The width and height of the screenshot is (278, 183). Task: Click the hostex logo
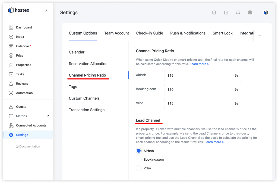point(19,10)
